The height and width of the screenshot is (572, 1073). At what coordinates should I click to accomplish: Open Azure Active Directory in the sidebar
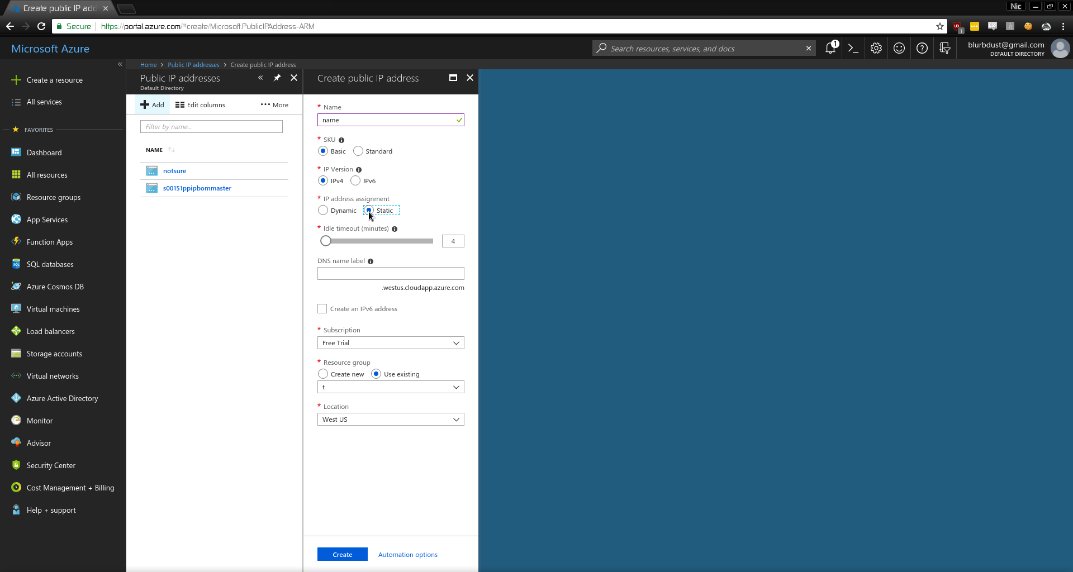(x=63, y=398)
